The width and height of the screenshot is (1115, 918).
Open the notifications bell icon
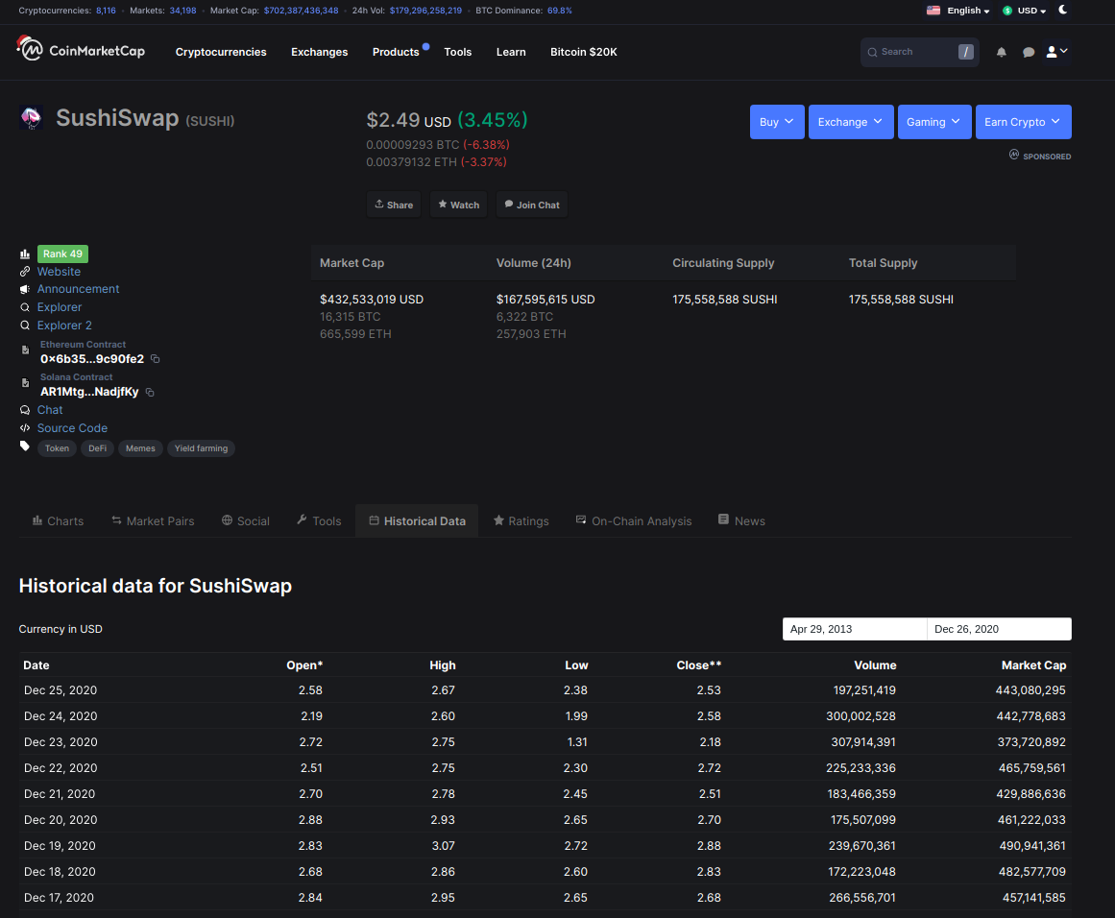(1002, 52)
